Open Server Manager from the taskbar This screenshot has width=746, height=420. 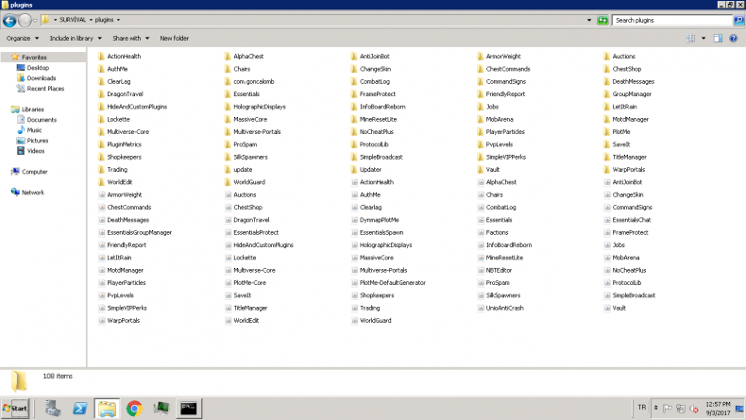(53, 408)
